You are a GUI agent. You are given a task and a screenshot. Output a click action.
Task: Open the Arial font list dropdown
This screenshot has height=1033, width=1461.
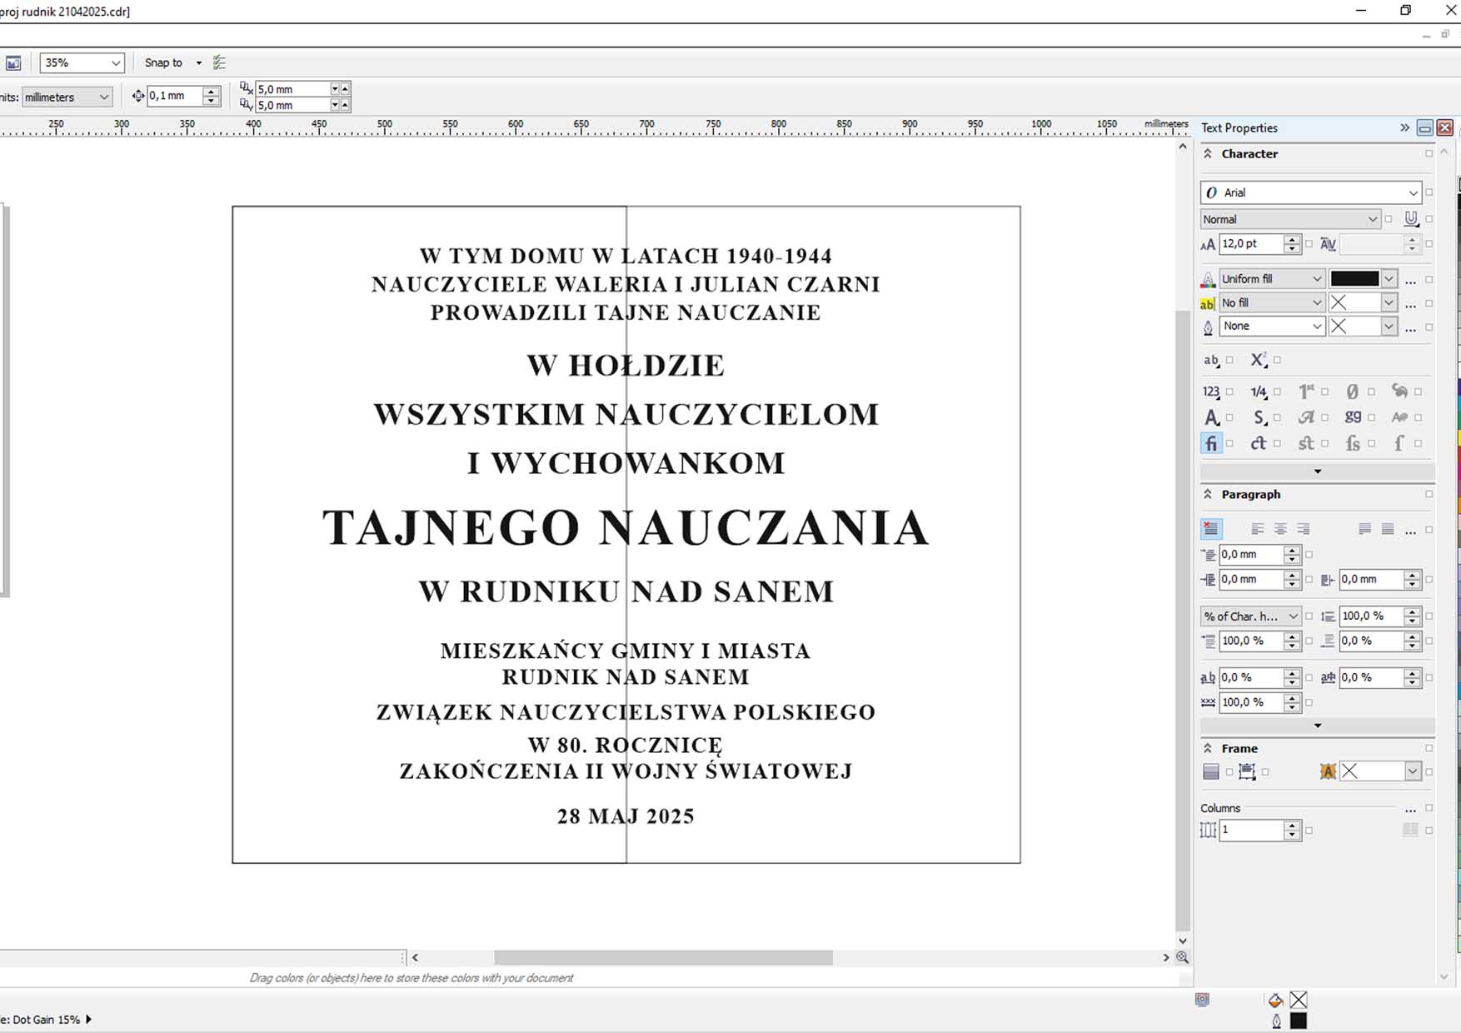[x=1413, y=192]
